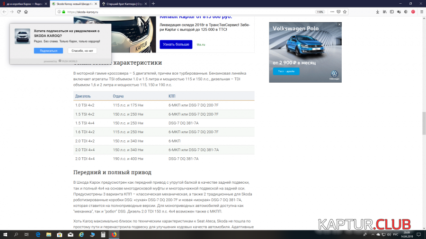
Task: Switch the 'РУС' input language indicator
Action: click(396, 235)
